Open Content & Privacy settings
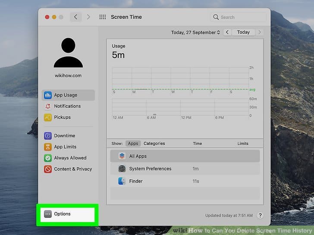 click(68, 169)
